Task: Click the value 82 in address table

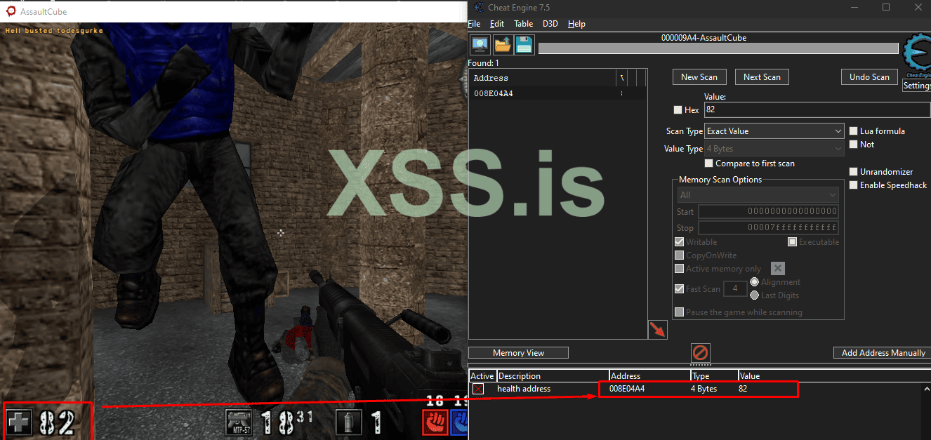Action: coord(743,389)
